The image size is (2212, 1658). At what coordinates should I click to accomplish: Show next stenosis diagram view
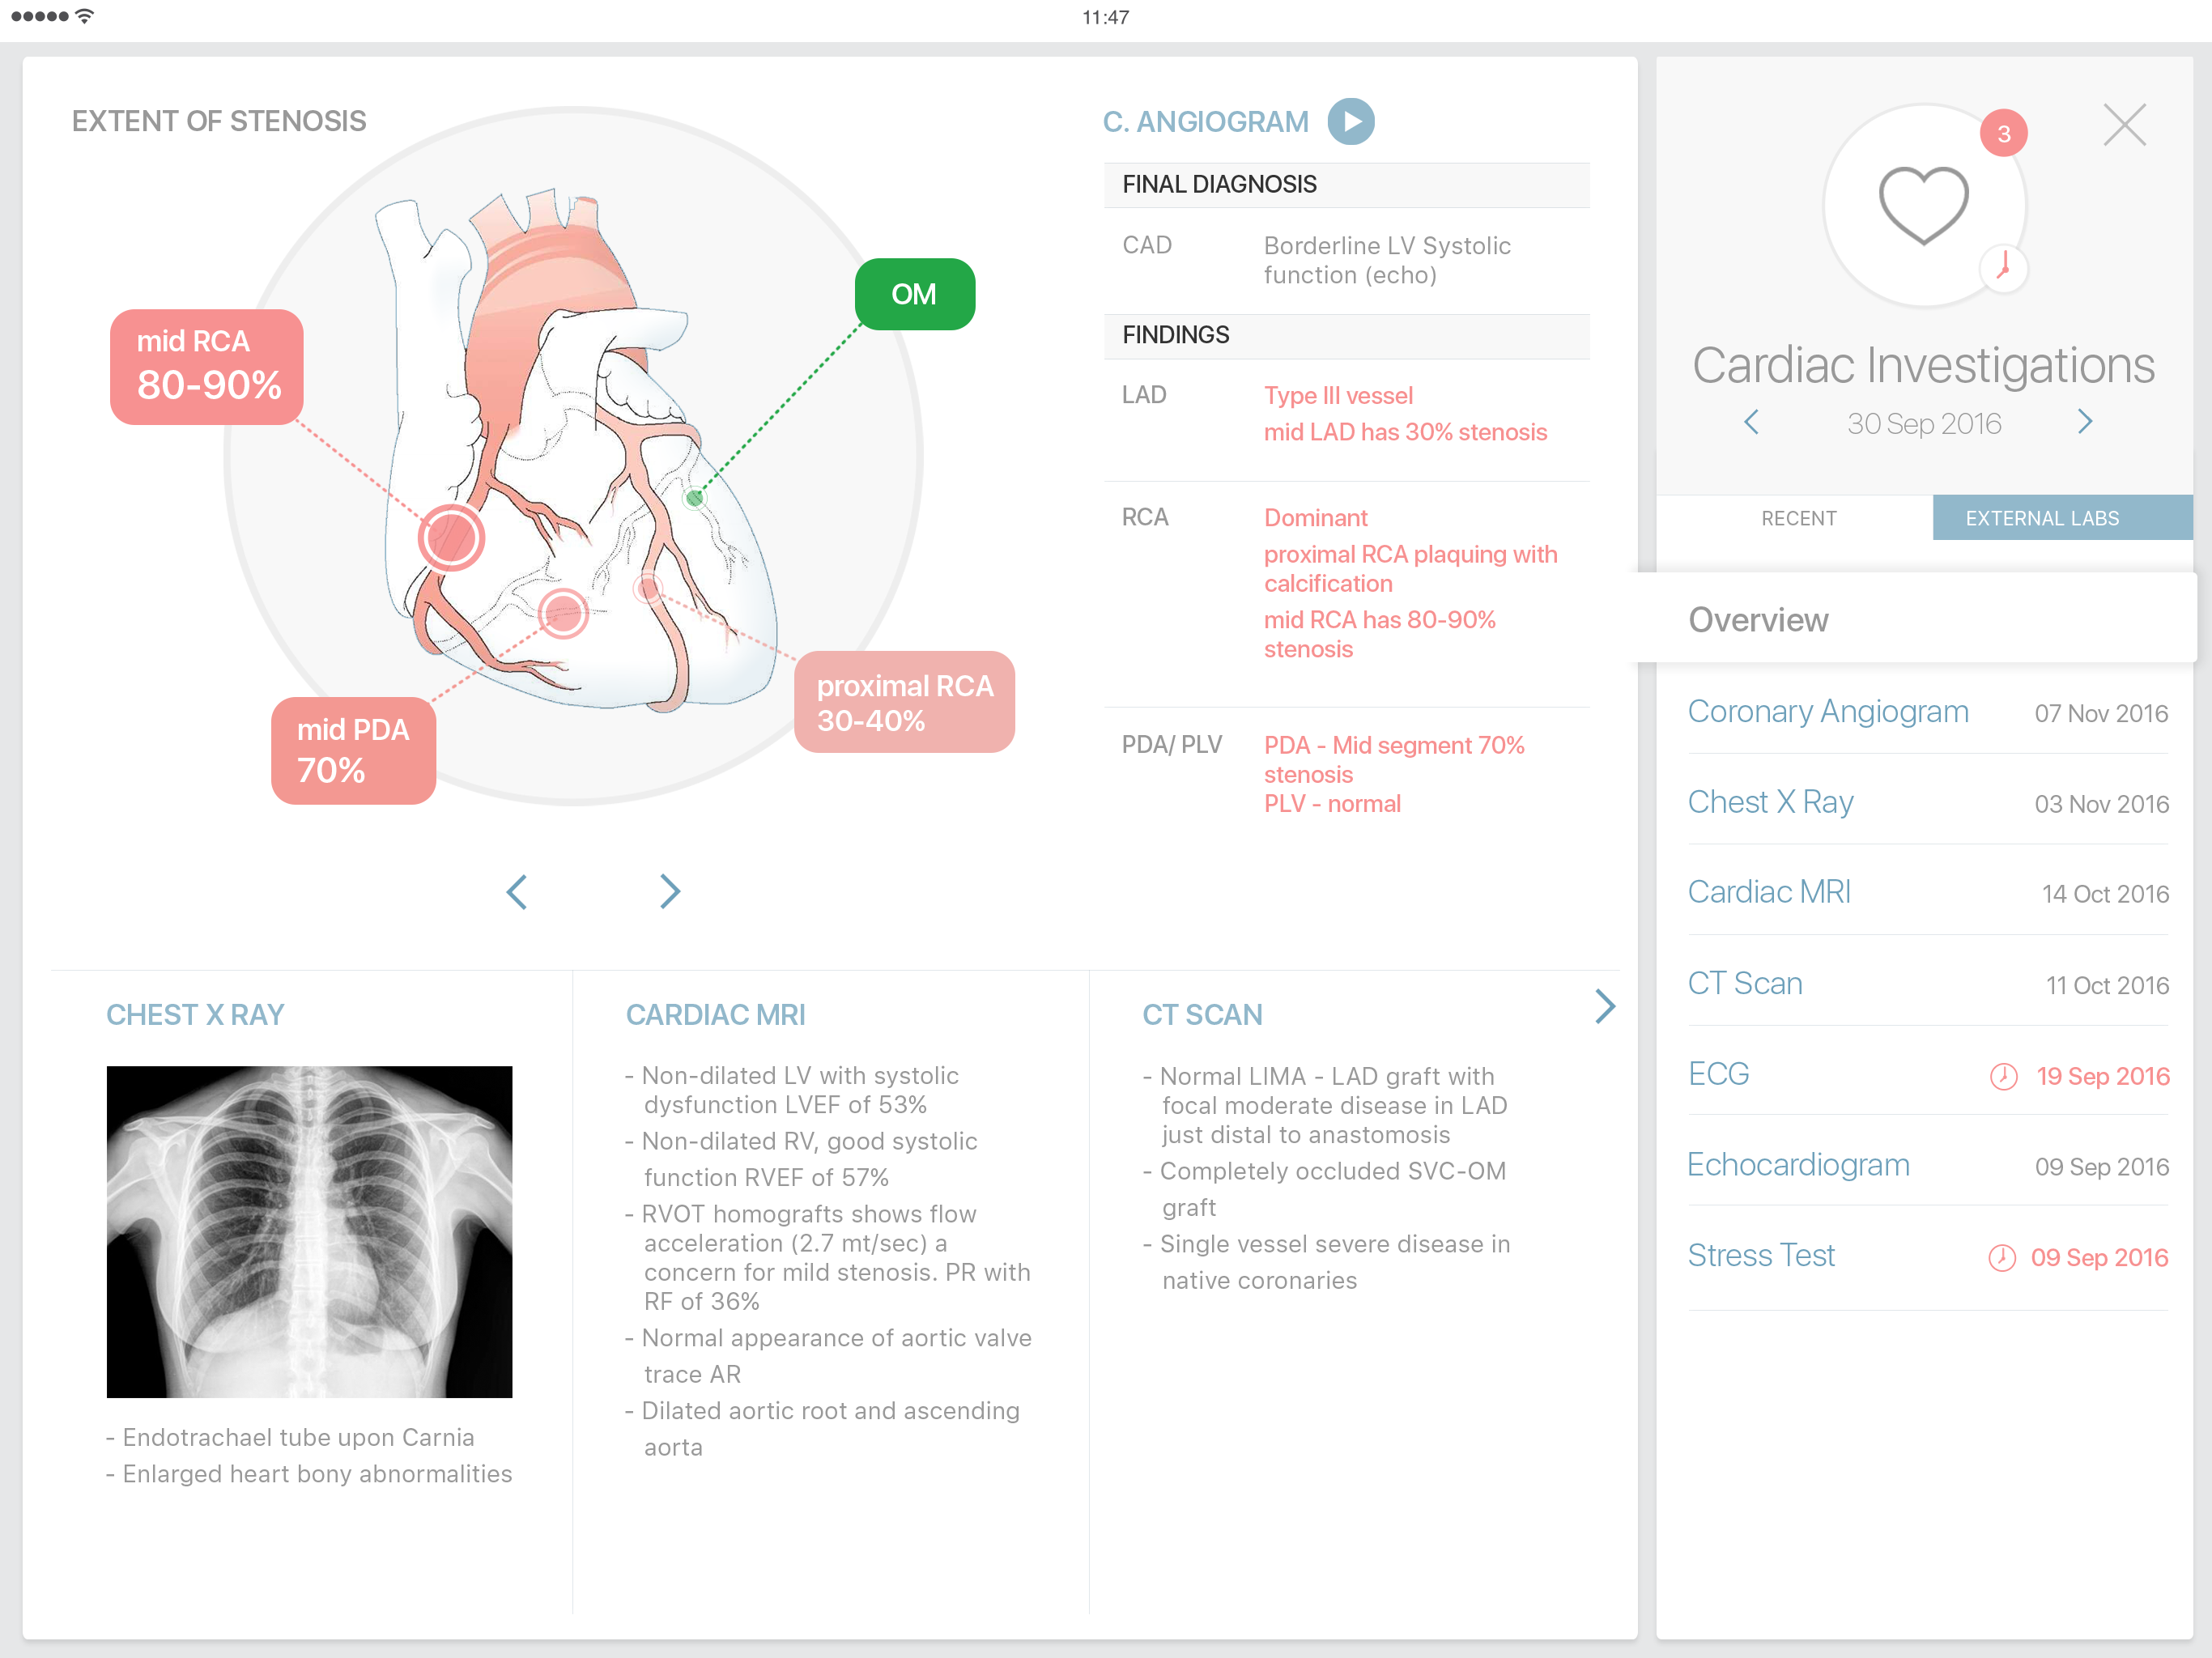tap(669, 891)
